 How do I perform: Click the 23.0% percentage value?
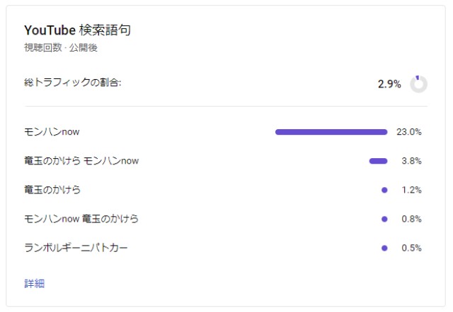(x=411, y=132)
